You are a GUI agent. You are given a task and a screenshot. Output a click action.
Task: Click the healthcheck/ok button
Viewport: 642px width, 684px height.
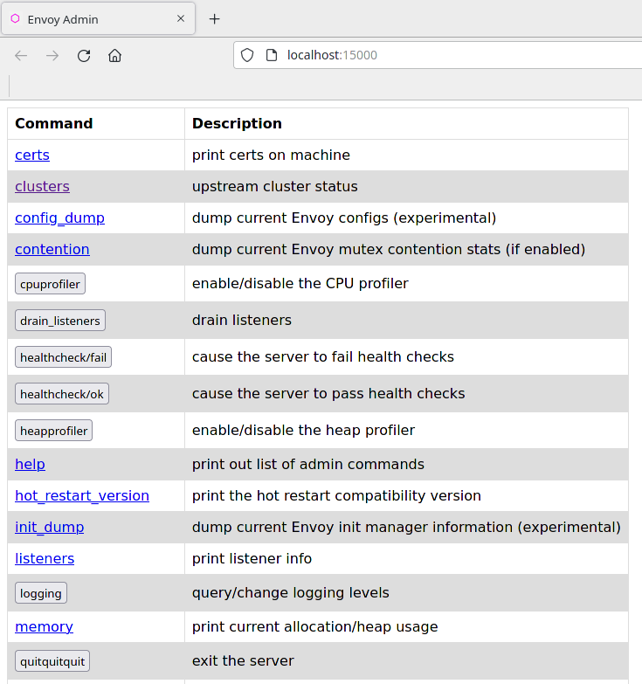coord(61,394)
